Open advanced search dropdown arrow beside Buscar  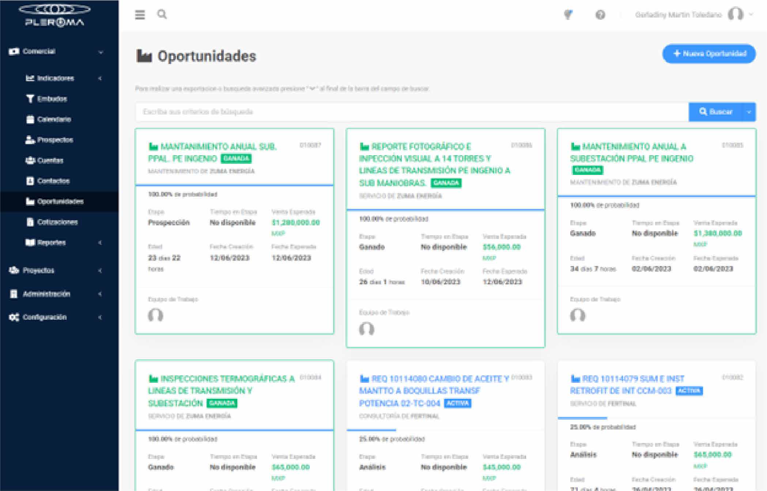click(749, 112)
